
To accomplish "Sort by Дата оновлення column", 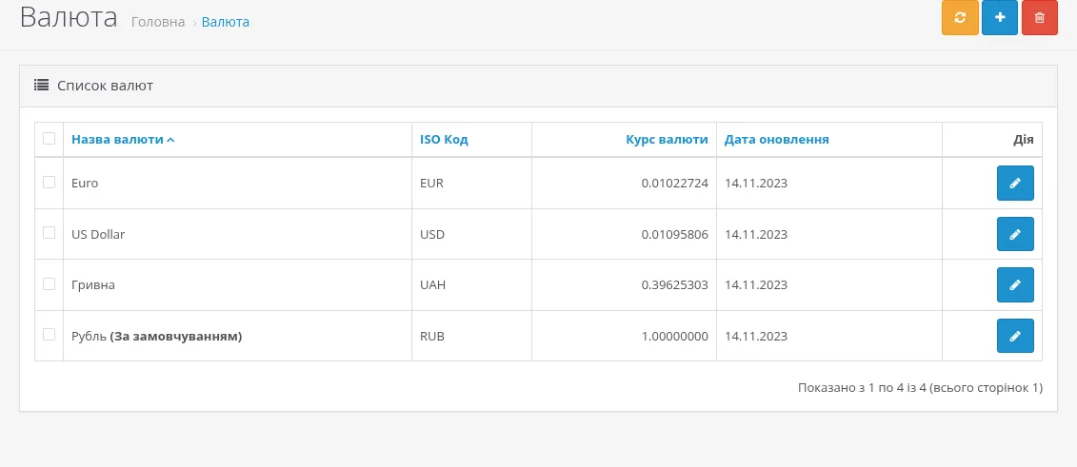I will [776, 139].
